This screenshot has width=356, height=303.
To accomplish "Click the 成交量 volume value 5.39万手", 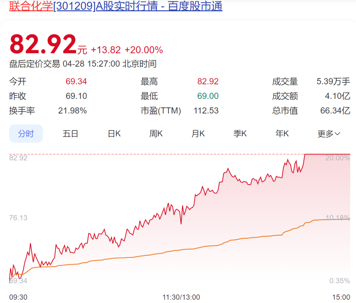I will pos(333,81).
